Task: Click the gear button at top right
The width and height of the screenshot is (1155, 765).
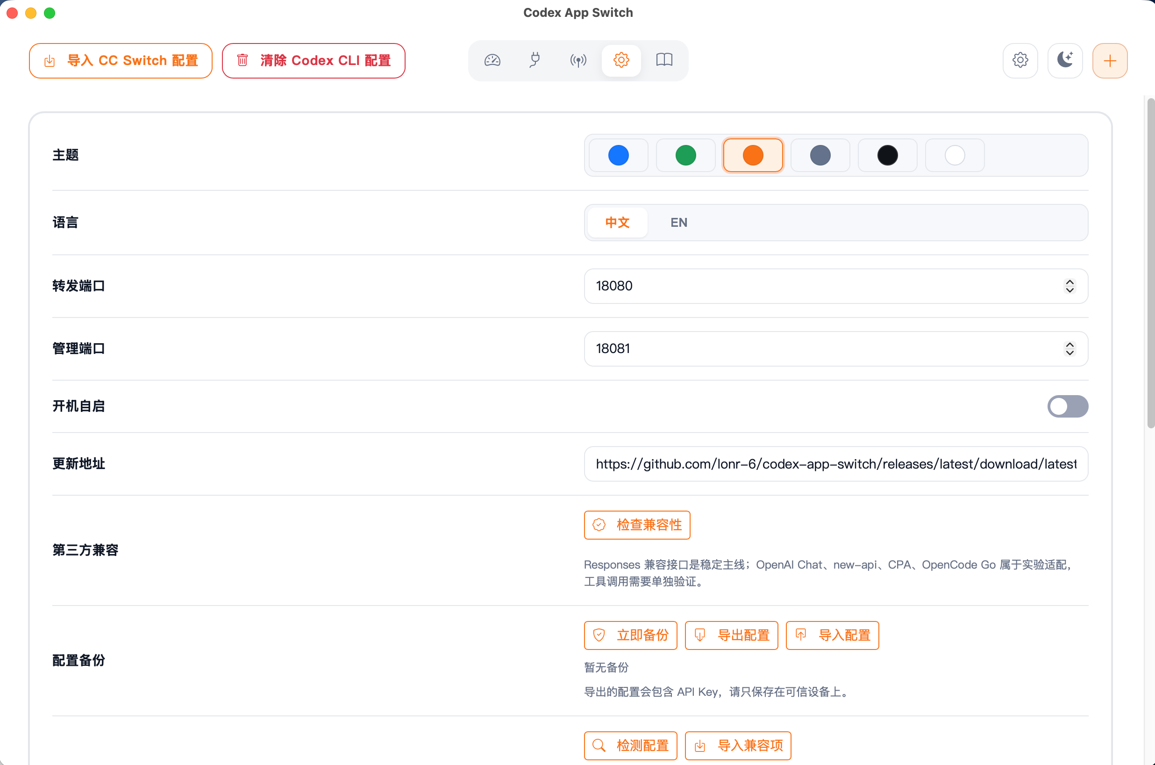Action: (1020, 60)
